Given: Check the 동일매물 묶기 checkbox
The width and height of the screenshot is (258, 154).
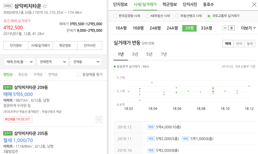Looking at the screenshot, I should click(79, 74).
